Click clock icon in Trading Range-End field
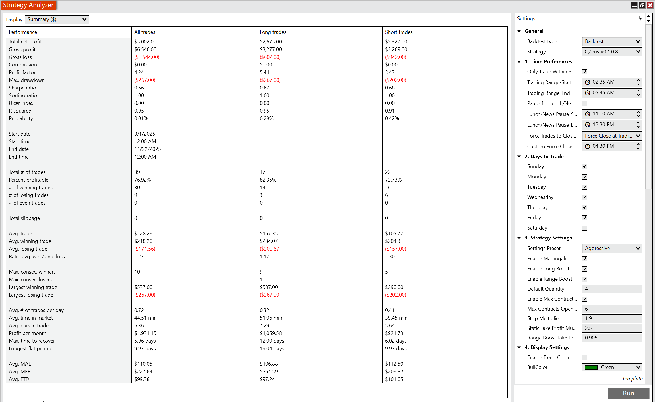Viewport: 655px width, 402px height. [588, 93]
